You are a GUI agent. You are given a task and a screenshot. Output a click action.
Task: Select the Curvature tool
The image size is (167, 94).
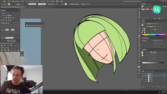[x=139, y=17]
